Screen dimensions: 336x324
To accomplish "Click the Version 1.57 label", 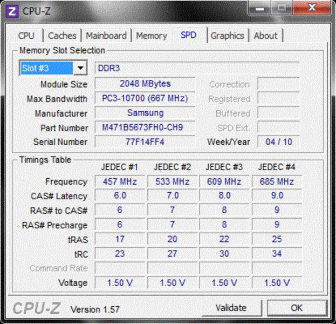I will pos(95,309).
